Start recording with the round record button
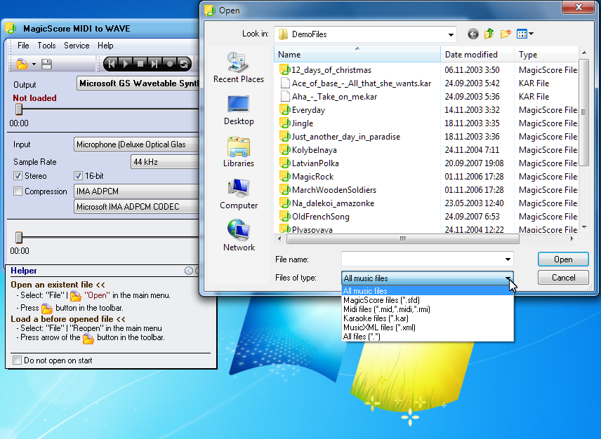Image resolution: width=601 pixels, height=439 pixels. pyautogui.click(x=169, y=64)
